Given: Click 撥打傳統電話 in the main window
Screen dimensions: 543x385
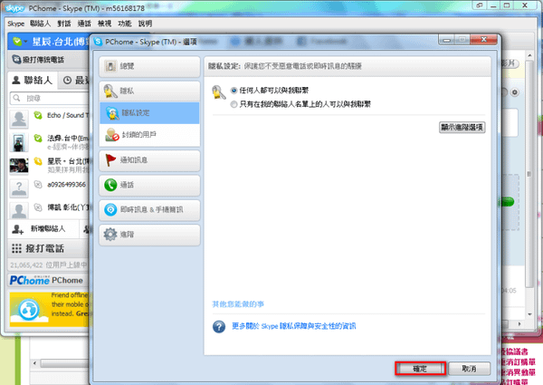Looking at the screenshot, I should coord(38,60).
